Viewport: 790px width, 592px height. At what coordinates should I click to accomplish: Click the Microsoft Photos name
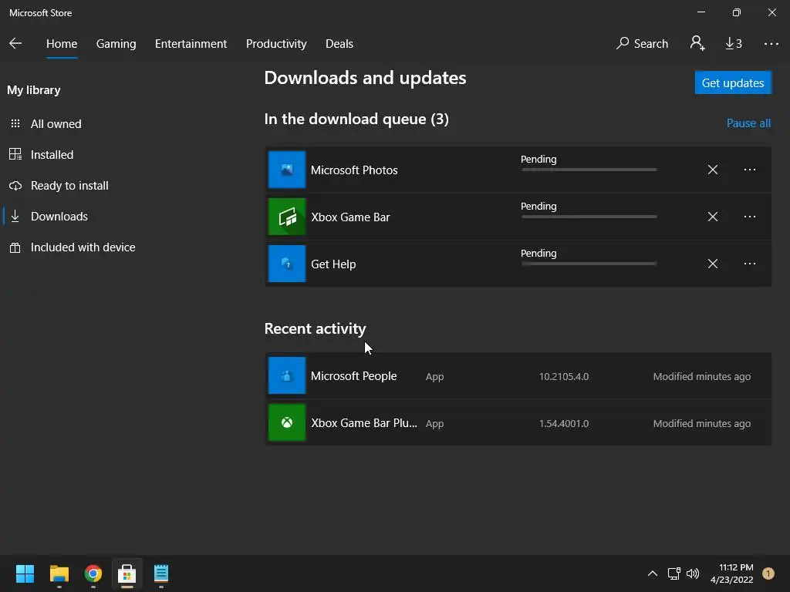(354, 170)
